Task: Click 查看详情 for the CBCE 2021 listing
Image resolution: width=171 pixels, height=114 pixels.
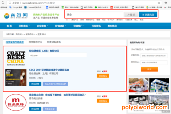Action: tap(35, 84)
